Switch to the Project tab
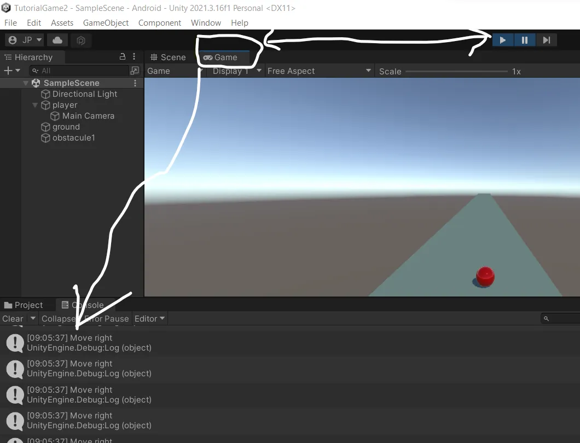580x443 pixels. [x=24, y=305]
